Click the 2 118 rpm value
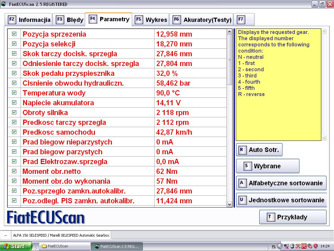Viewport: 334px width, 251px height. 173,112
